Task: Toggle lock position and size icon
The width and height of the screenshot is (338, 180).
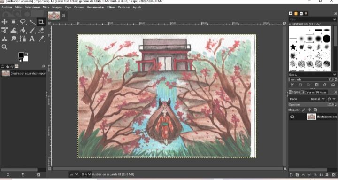Action: click(309, 110)
